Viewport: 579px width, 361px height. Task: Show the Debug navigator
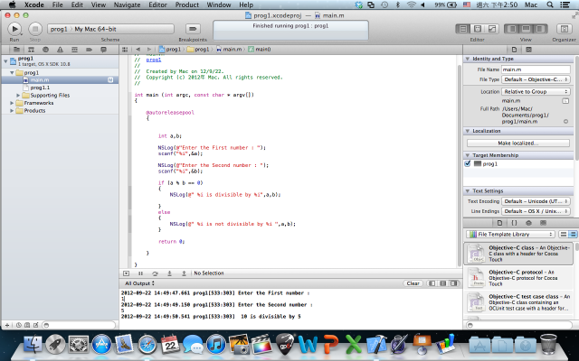point(74,50)
